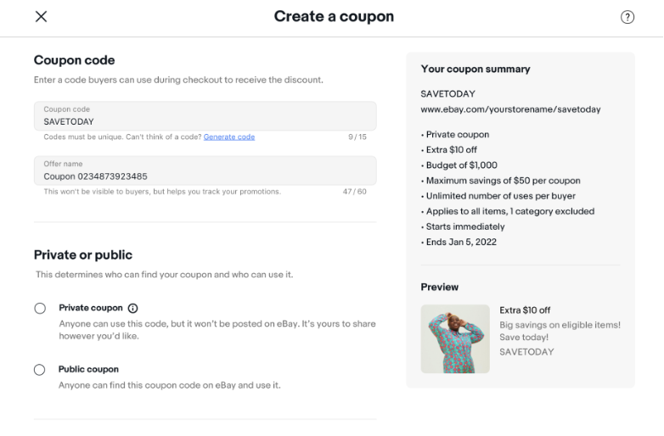Click the Private coupon info icon
This screenshot has width=664, height=436.
[133, 308]
